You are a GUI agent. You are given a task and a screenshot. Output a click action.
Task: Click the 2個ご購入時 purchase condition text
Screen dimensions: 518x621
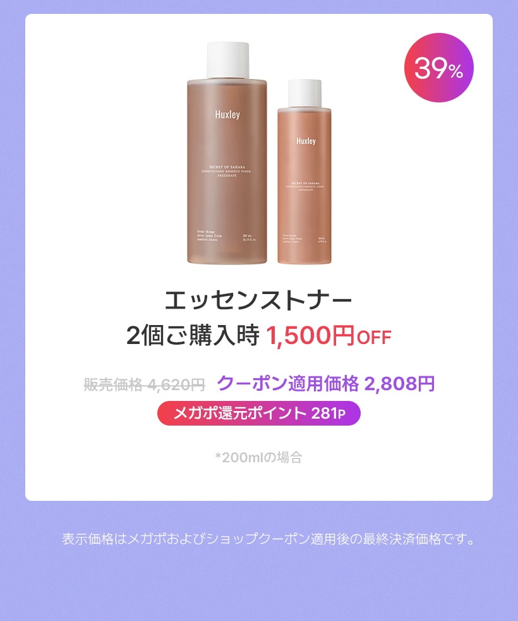pos(193,336)
